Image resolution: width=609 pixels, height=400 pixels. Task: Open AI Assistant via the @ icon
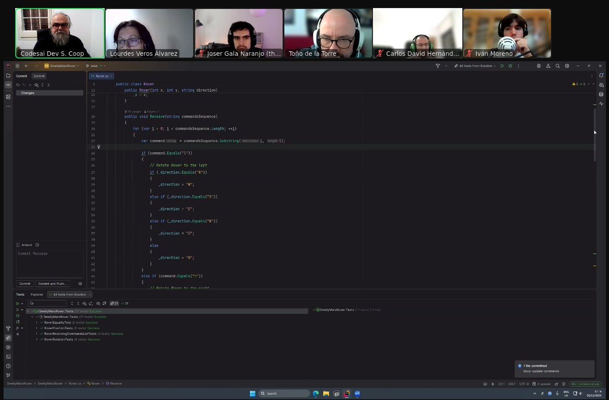(x=539, y=65)
